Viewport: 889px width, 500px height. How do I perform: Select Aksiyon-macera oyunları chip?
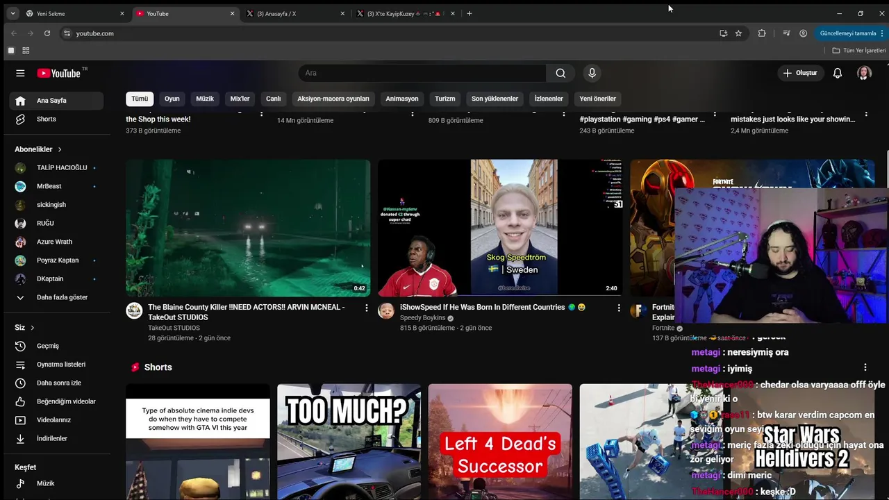tap(333, 99)
